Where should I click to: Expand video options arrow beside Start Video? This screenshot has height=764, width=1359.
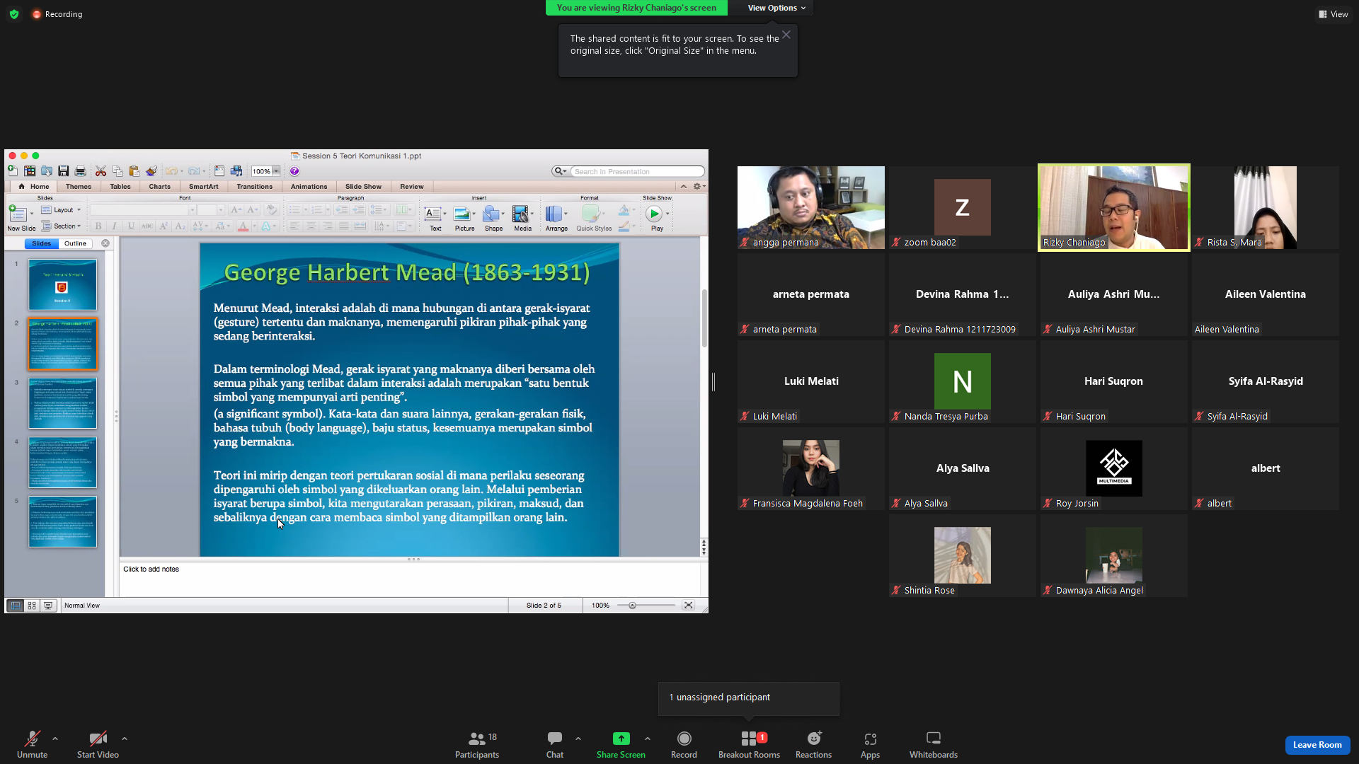125,739
